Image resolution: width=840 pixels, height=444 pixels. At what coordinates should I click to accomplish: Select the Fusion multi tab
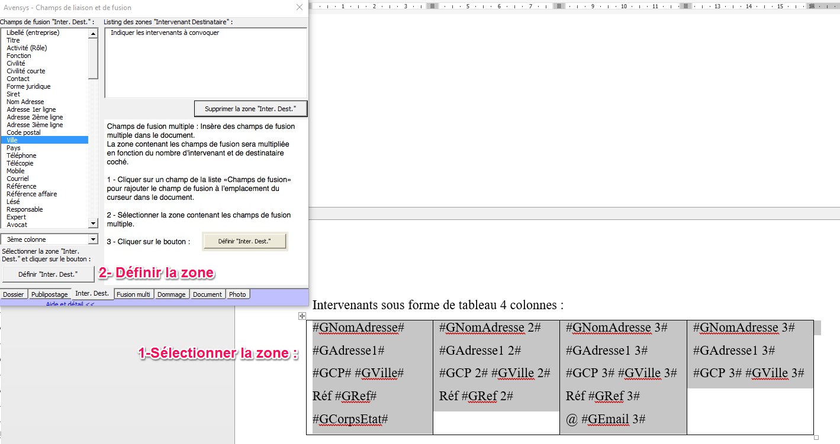134,294
